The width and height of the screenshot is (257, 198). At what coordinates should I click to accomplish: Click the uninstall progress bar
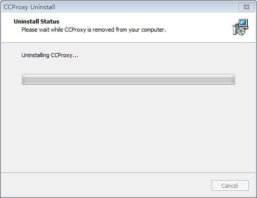[128, 79]
